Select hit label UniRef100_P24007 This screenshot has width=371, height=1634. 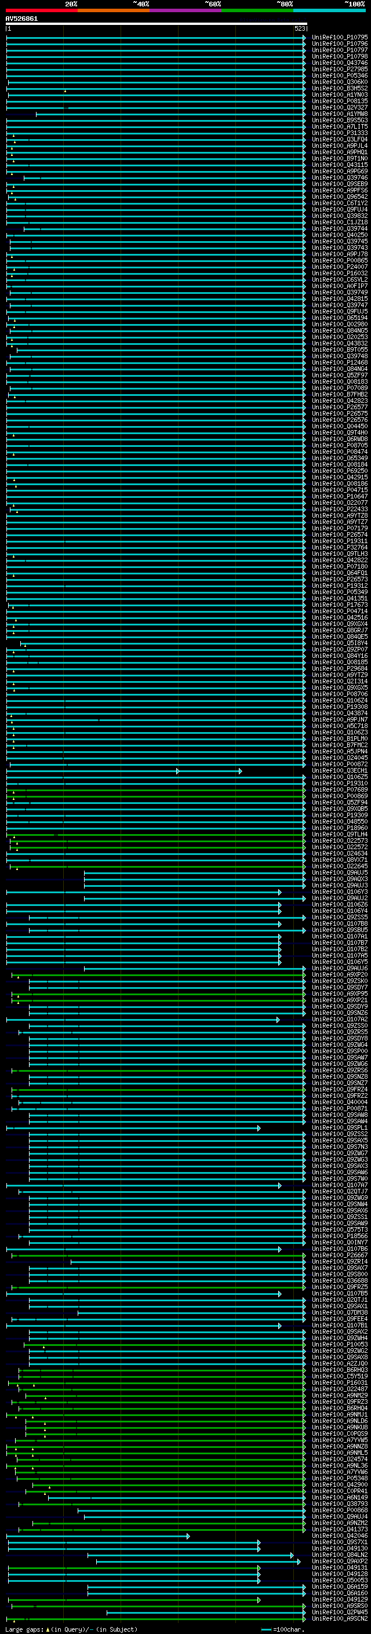point(340,267)
